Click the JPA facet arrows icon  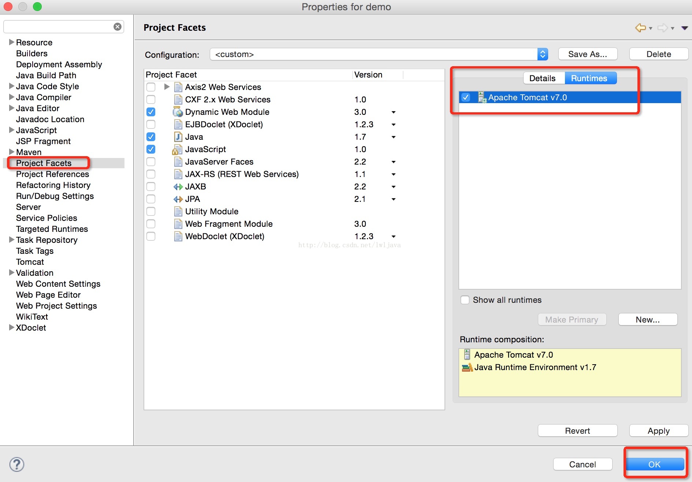pos(178,199)
